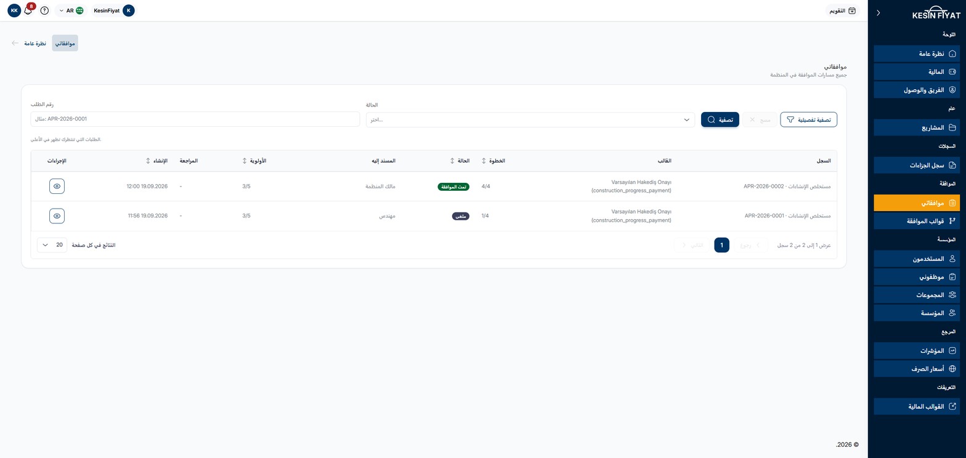The height and width of the screenshot is (458, 966).
Task: Open المؤشرات sidebar item
Action: (917, 351)
